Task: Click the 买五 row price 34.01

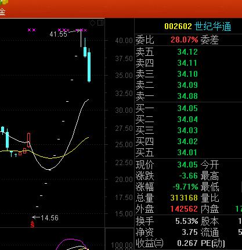Action: [187, 152]
